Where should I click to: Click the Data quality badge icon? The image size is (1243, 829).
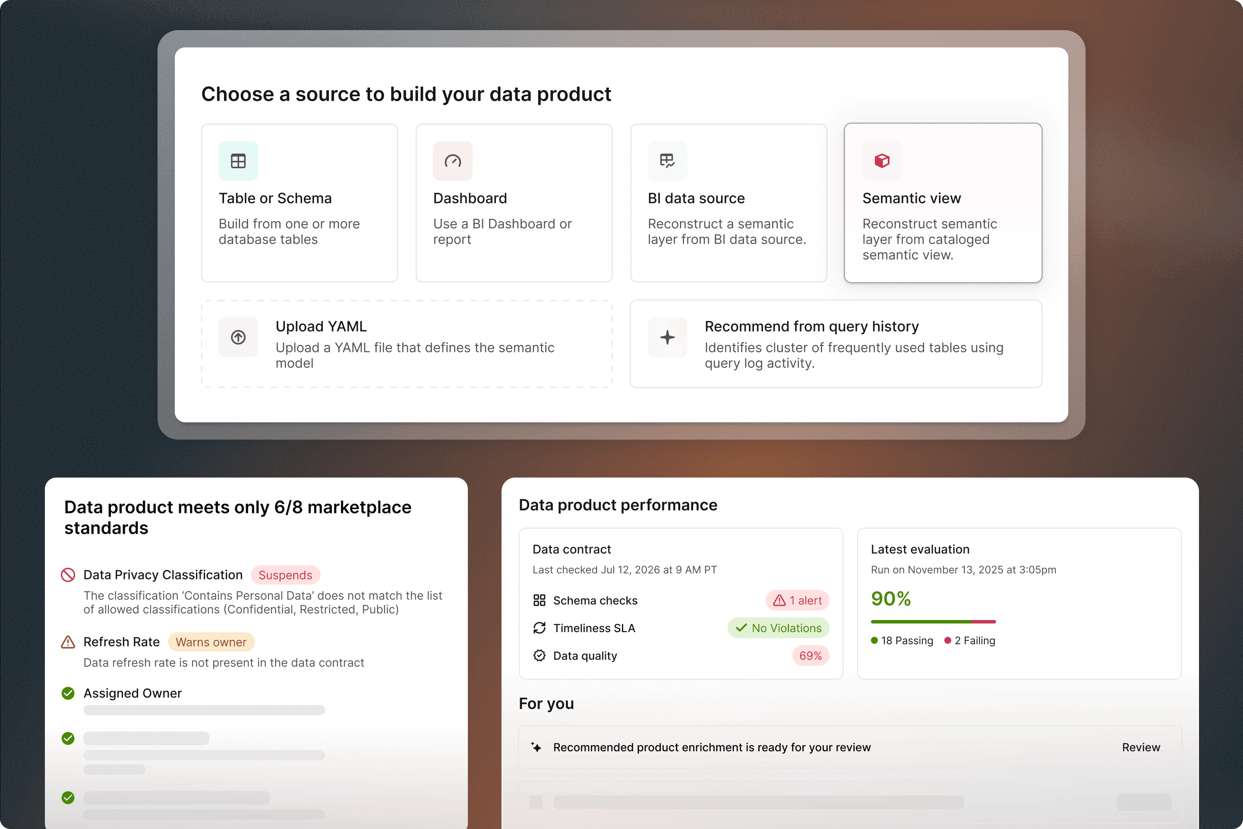(539, 655)
